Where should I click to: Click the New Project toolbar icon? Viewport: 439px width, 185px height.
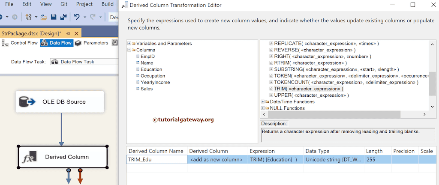[28, 17]
